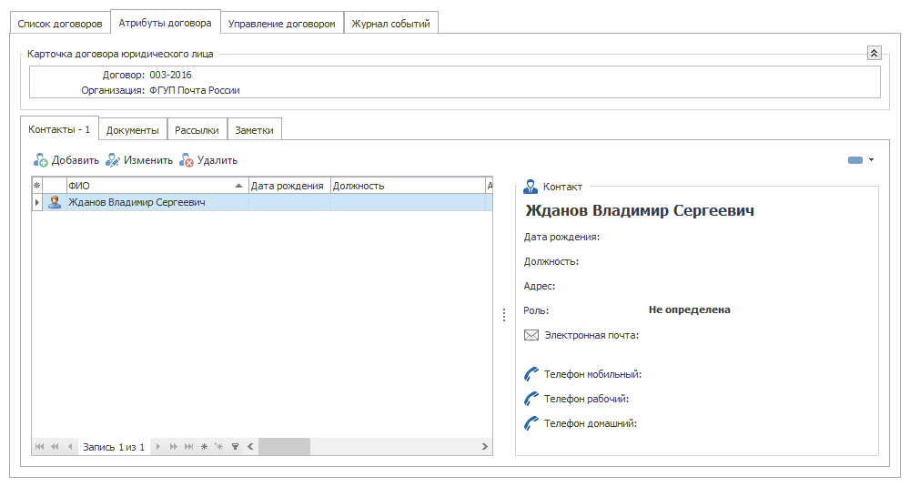The height and width of the screenshot is (487, 910).
Task: Go to next record in the navigator
Action: (x=157, y=446)
